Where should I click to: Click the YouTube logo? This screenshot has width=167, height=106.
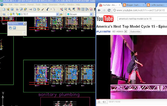[105, 19]
